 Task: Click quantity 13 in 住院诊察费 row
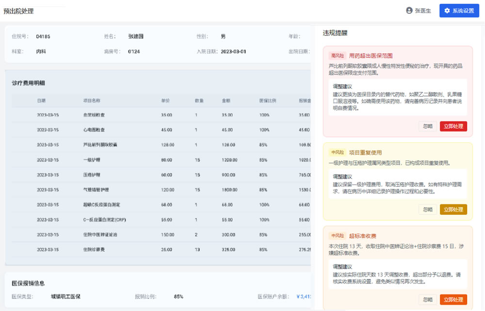[x=197, y=249]
